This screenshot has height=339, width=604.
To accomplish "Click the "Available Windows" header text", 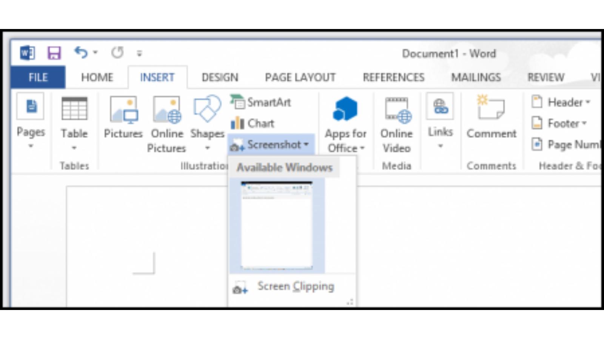I will [285, 167].
